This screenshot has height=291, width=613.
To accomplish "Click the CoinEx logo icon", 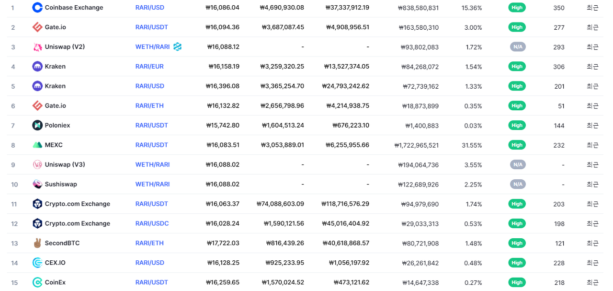I will [x=37, y=283].
